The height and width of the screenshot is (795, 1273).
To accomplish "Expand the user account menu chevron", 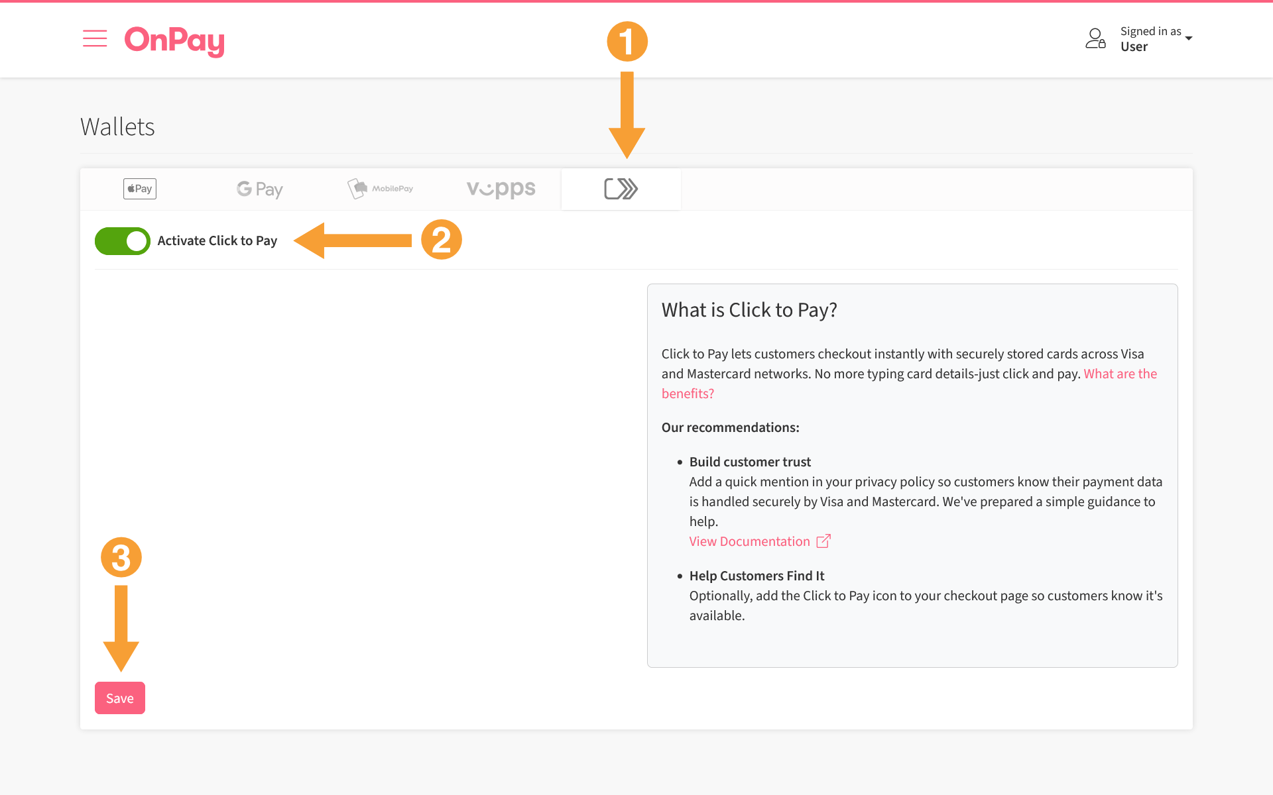I will coord(1190,38).
